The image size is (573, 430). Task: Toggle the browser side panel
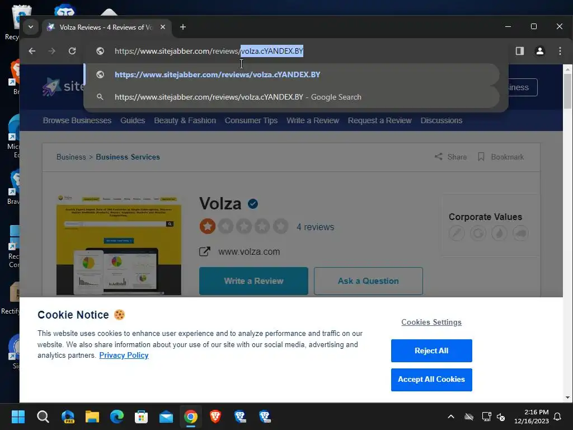(520, 51)
